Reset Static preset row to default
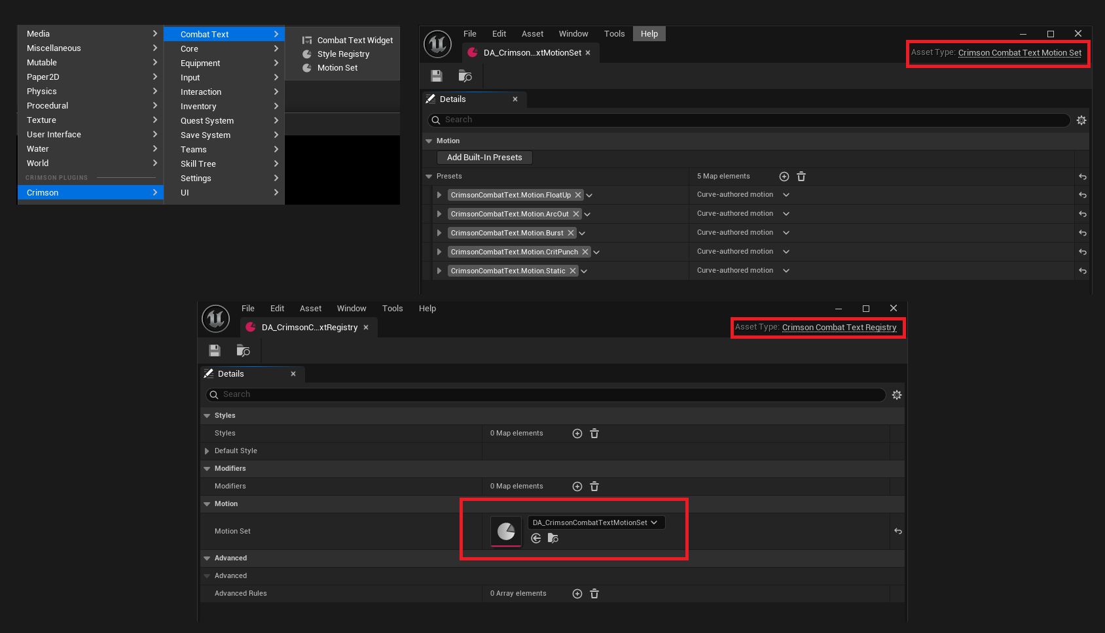 (x=1083, y=271)
